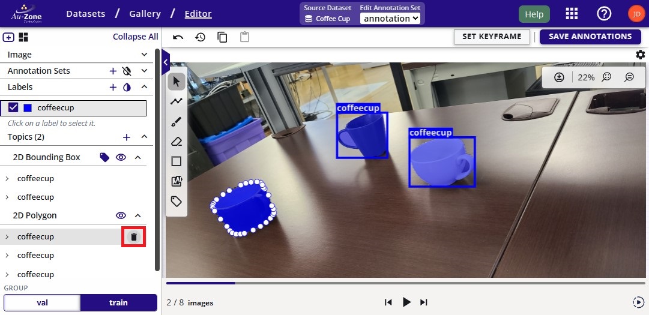Click the fit image download-circle icon
Screen dimensions: 649x315
click(x=560, y=77)
